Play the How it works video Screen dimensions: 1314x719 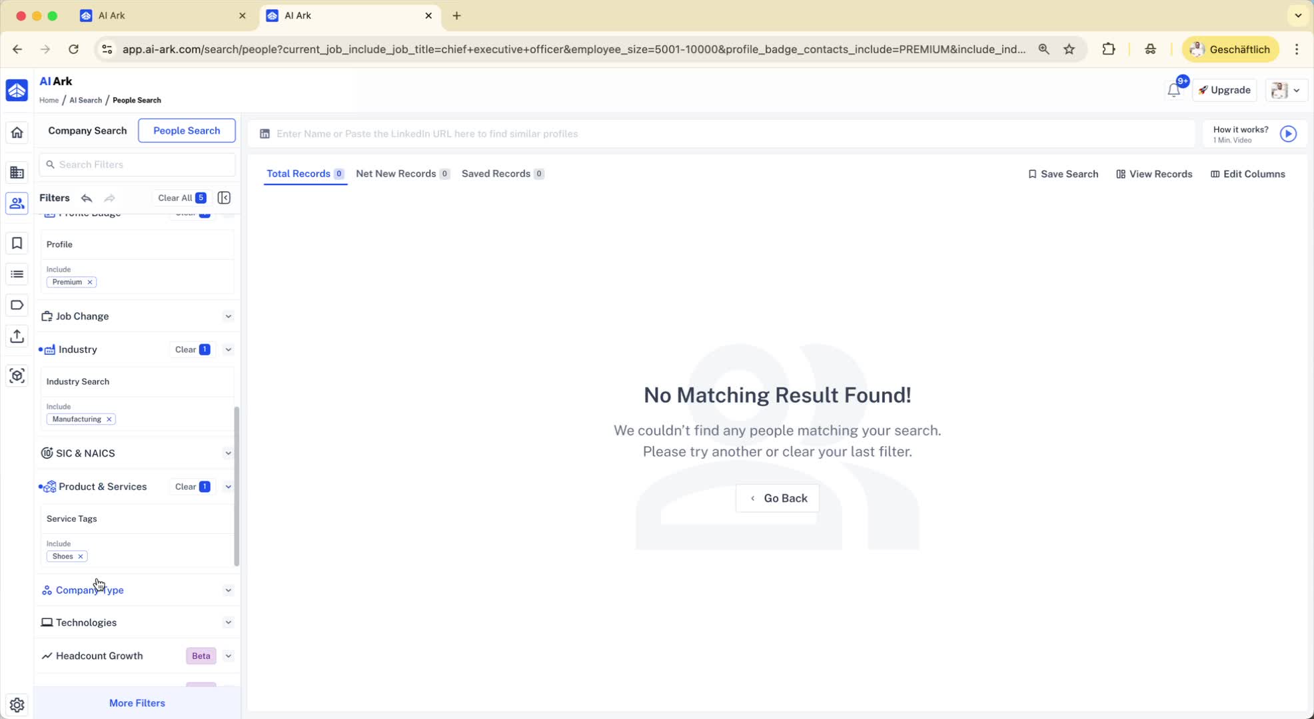click(x=1288, y=134)
